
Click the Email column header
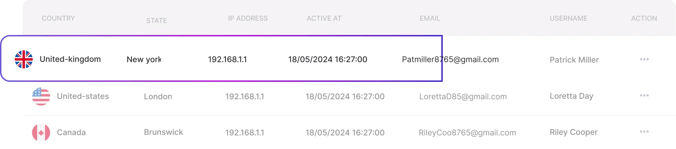430,19
